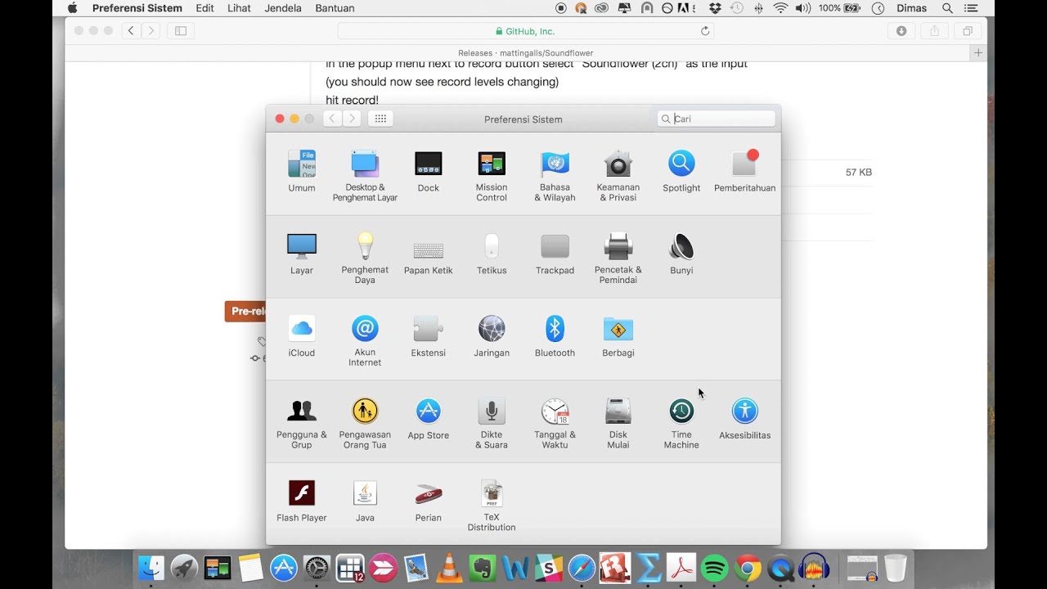Viewport: 1047px width, 589px height.
Task: Open the Bunyi sound preferences
Action: tap(681, 254)
